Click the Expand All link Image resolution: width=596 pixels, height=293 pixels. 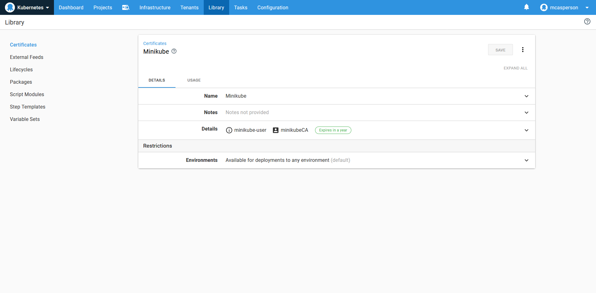click(515, 68)
